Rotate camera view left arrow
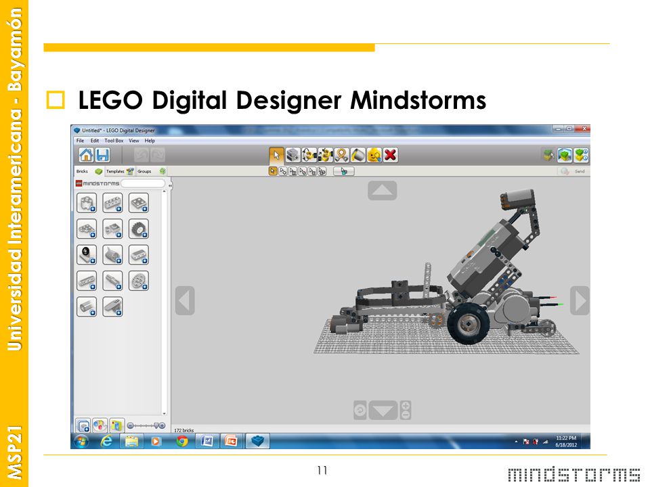This screenshot has width=650, height=487. tap(185, 300)
